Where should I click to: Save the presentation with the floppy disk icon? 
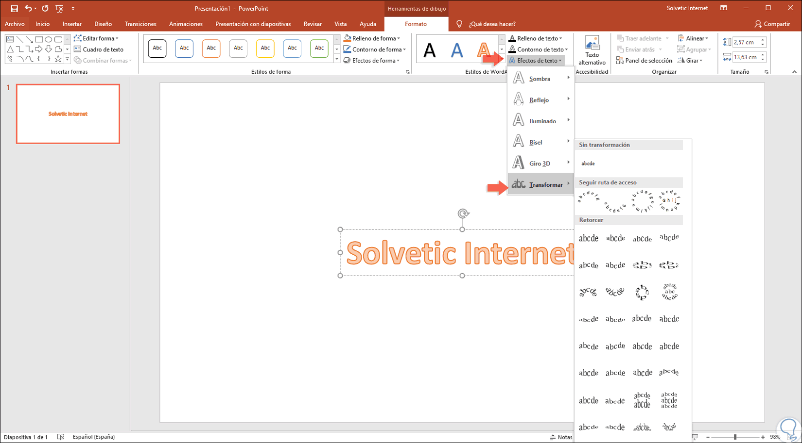(x=14, y=8)
